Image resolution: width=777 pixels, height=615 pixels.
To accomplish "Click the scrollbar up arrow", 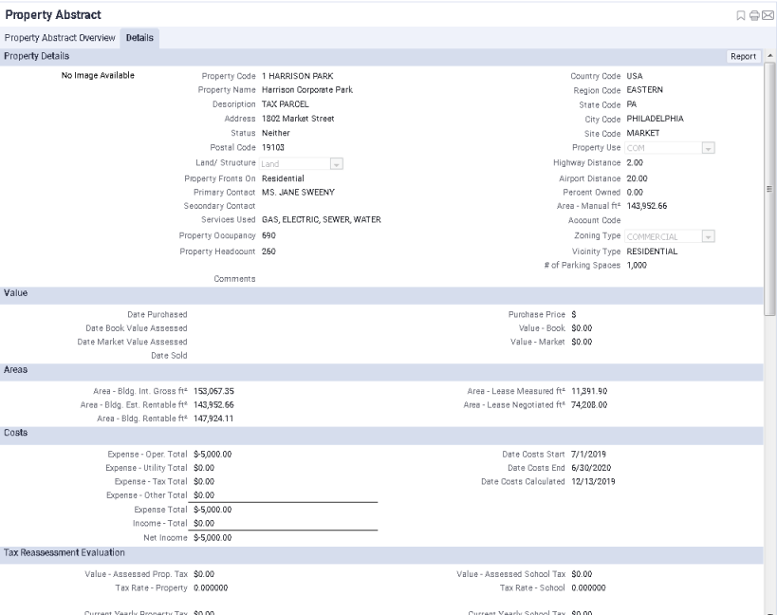I will coord(770,55).
